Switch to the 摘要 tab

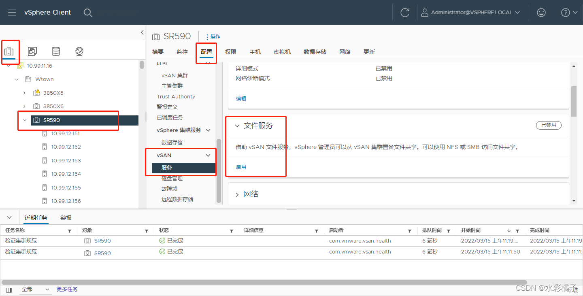point(158,52)
